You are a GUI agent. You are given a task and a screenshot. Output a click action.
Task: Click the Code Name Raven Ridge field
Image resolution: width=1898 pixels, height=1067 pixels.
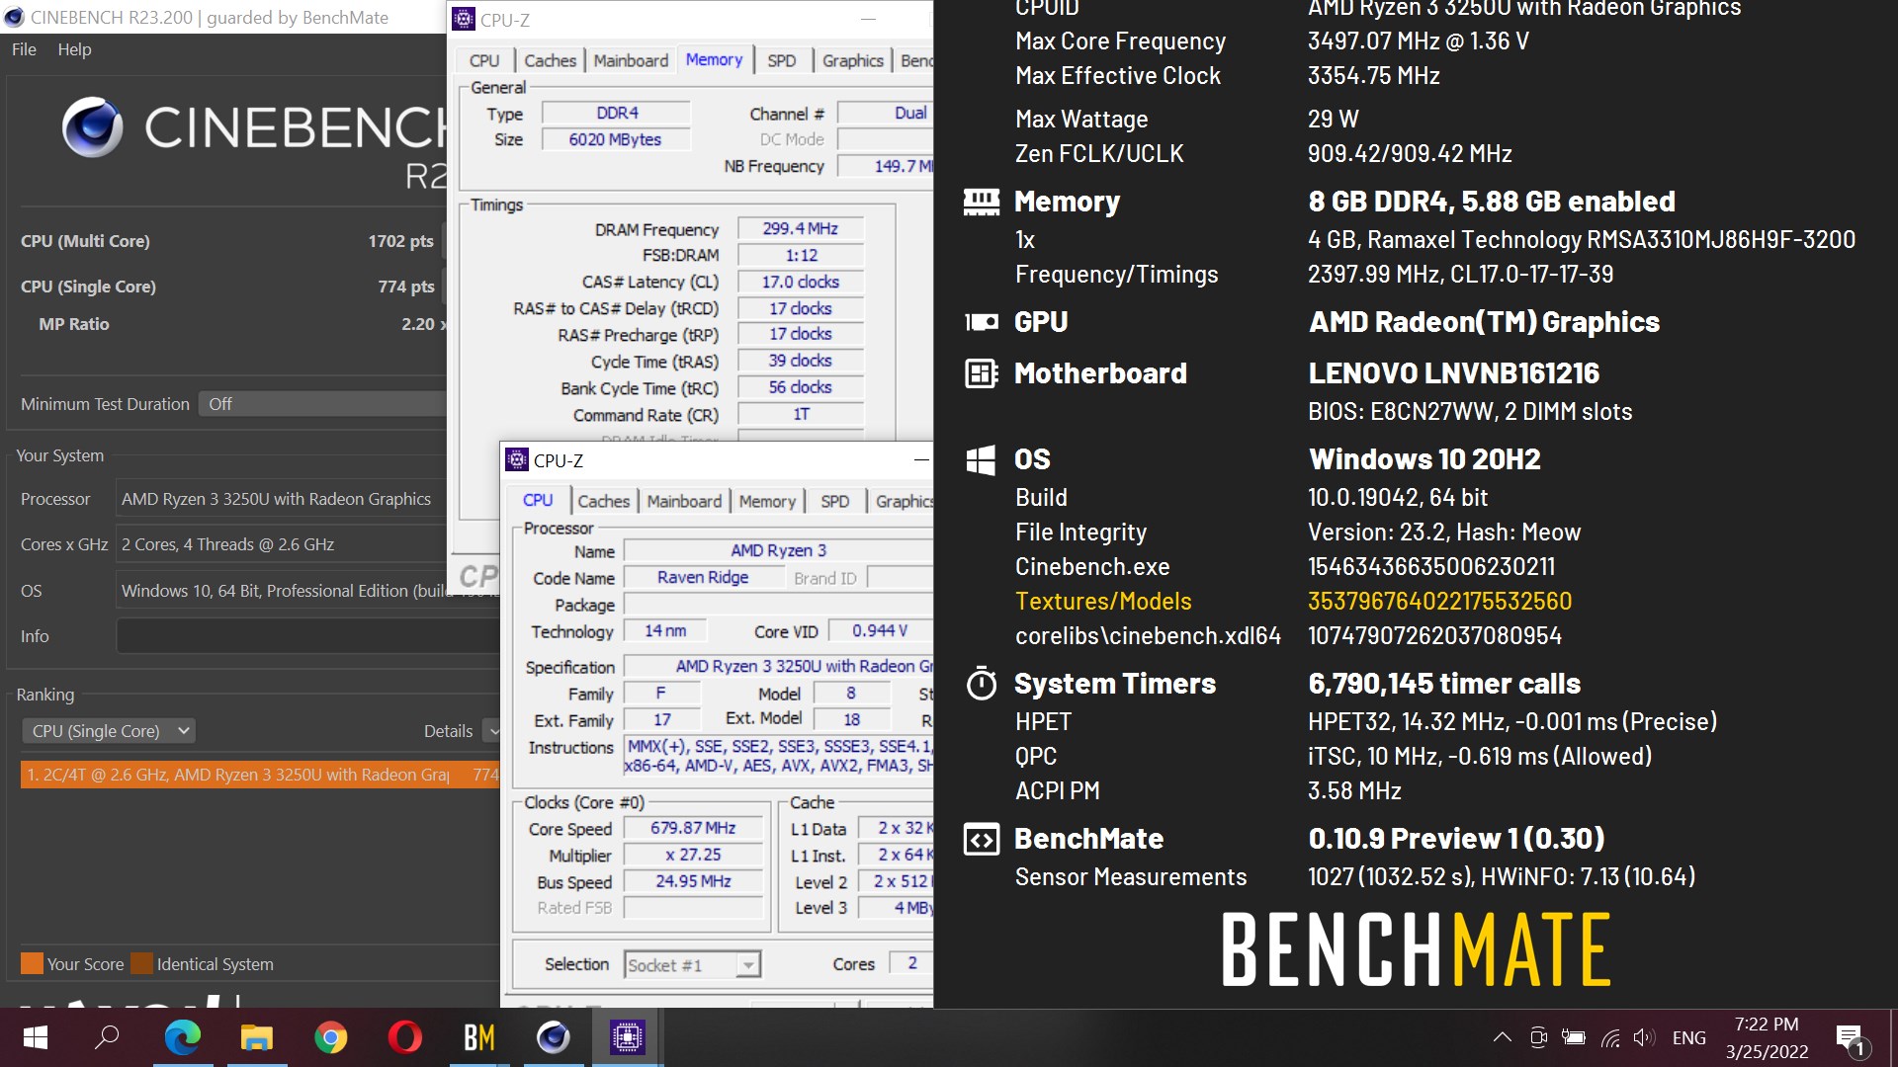(703, 577)
